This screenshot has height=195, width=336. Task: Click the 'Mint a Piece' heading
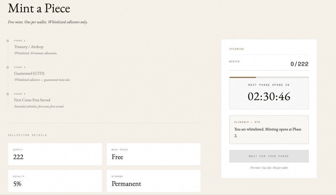39,8
